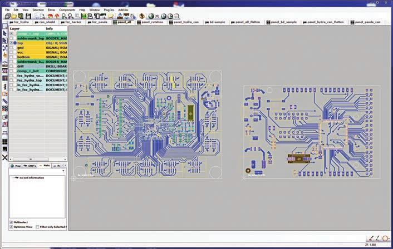Open the Extras menu

tap(51, 10)
